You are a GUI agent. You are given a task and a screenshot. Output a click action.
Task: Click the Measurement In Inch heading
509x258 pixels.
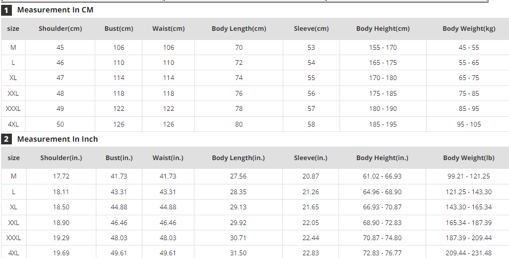point(57,139)
